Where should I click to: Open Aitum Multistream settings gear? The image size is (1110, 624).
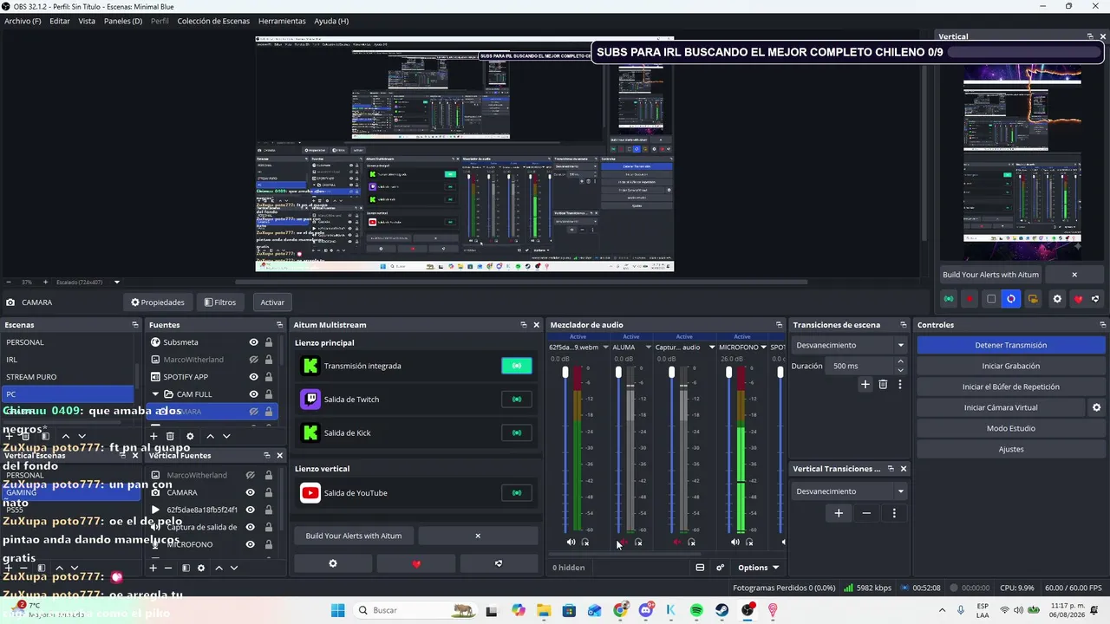tap(333, 563)
